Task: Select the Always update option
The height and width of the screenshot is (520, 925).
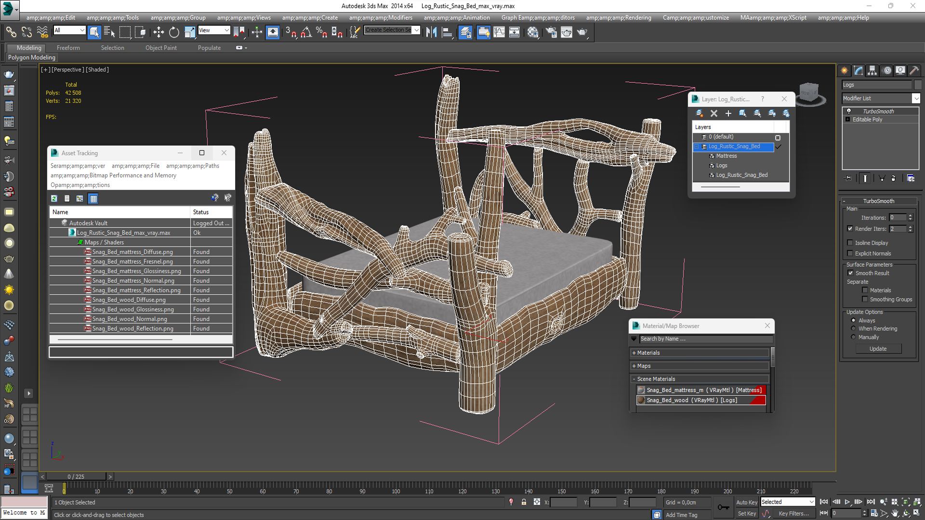Action: coord(853,320)
